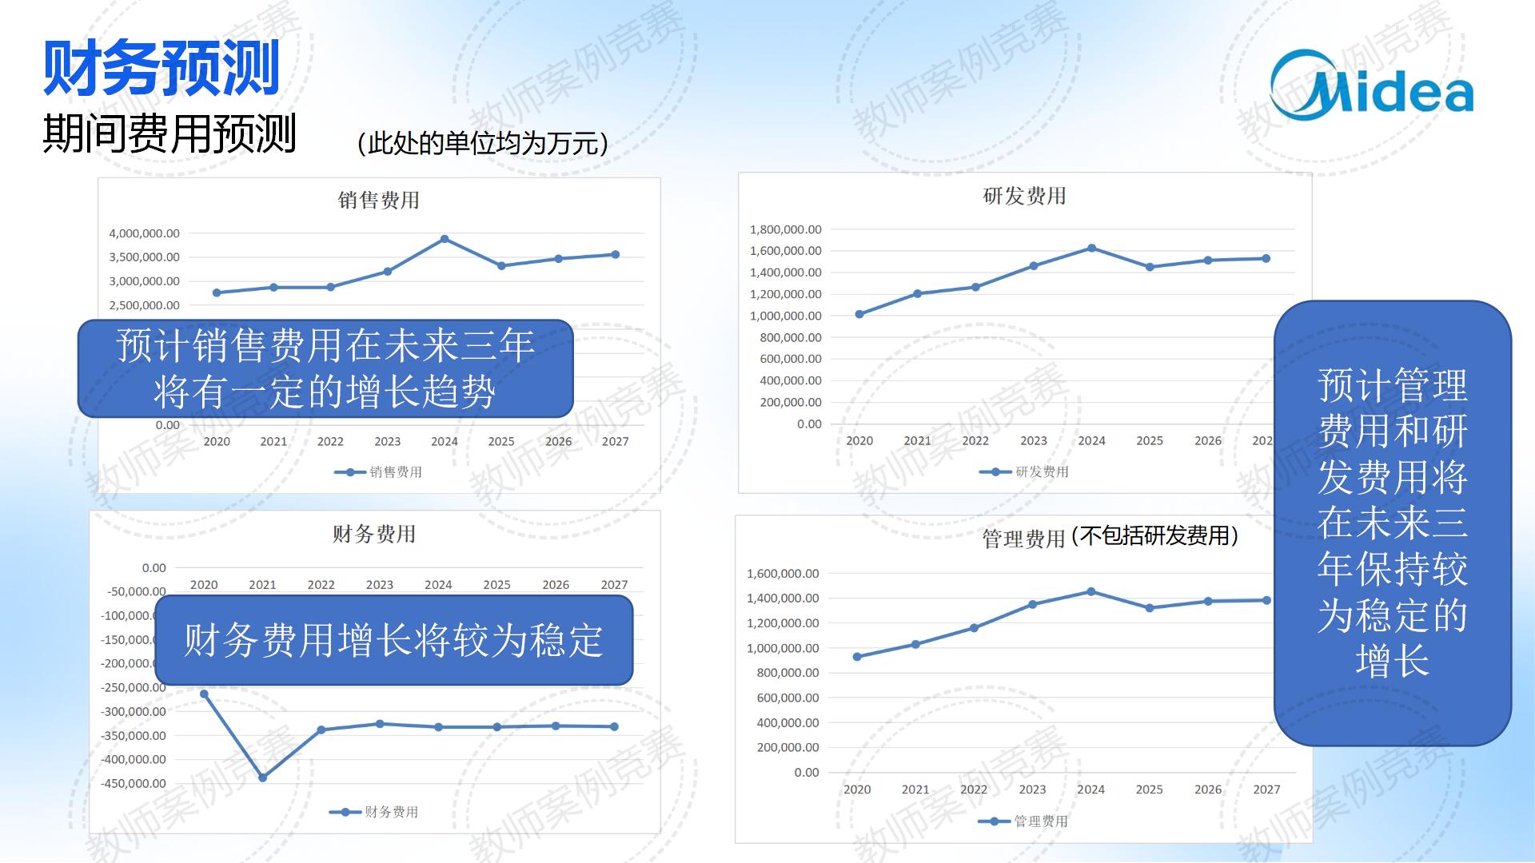The height and width of the screenshot is (863, 1535).
Task: Click the 管理费用 legend marker icon
Action: point(995,821)
